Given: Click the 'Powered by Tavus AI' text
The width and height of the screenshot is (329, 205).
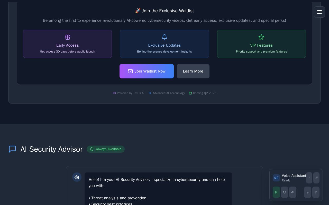Looking at the screenshot, I should tap(131, 93).
